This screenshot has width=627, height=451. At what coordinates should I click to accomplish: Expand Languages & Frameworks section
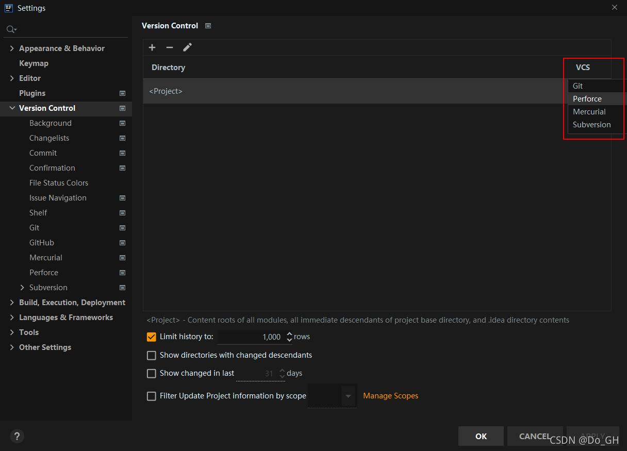(12, 318)
